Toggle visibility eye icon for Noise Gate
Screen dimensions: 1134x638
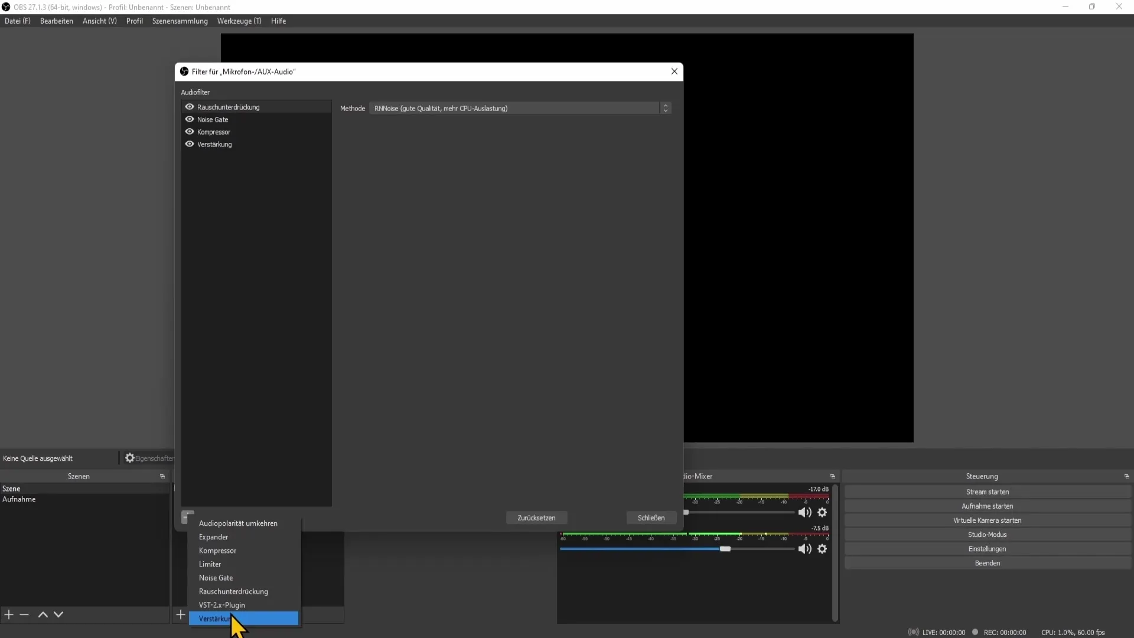pos(189,118)
